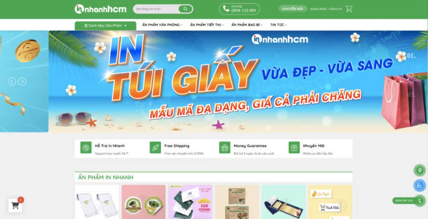Go to previous banner slide arrow

12,82
